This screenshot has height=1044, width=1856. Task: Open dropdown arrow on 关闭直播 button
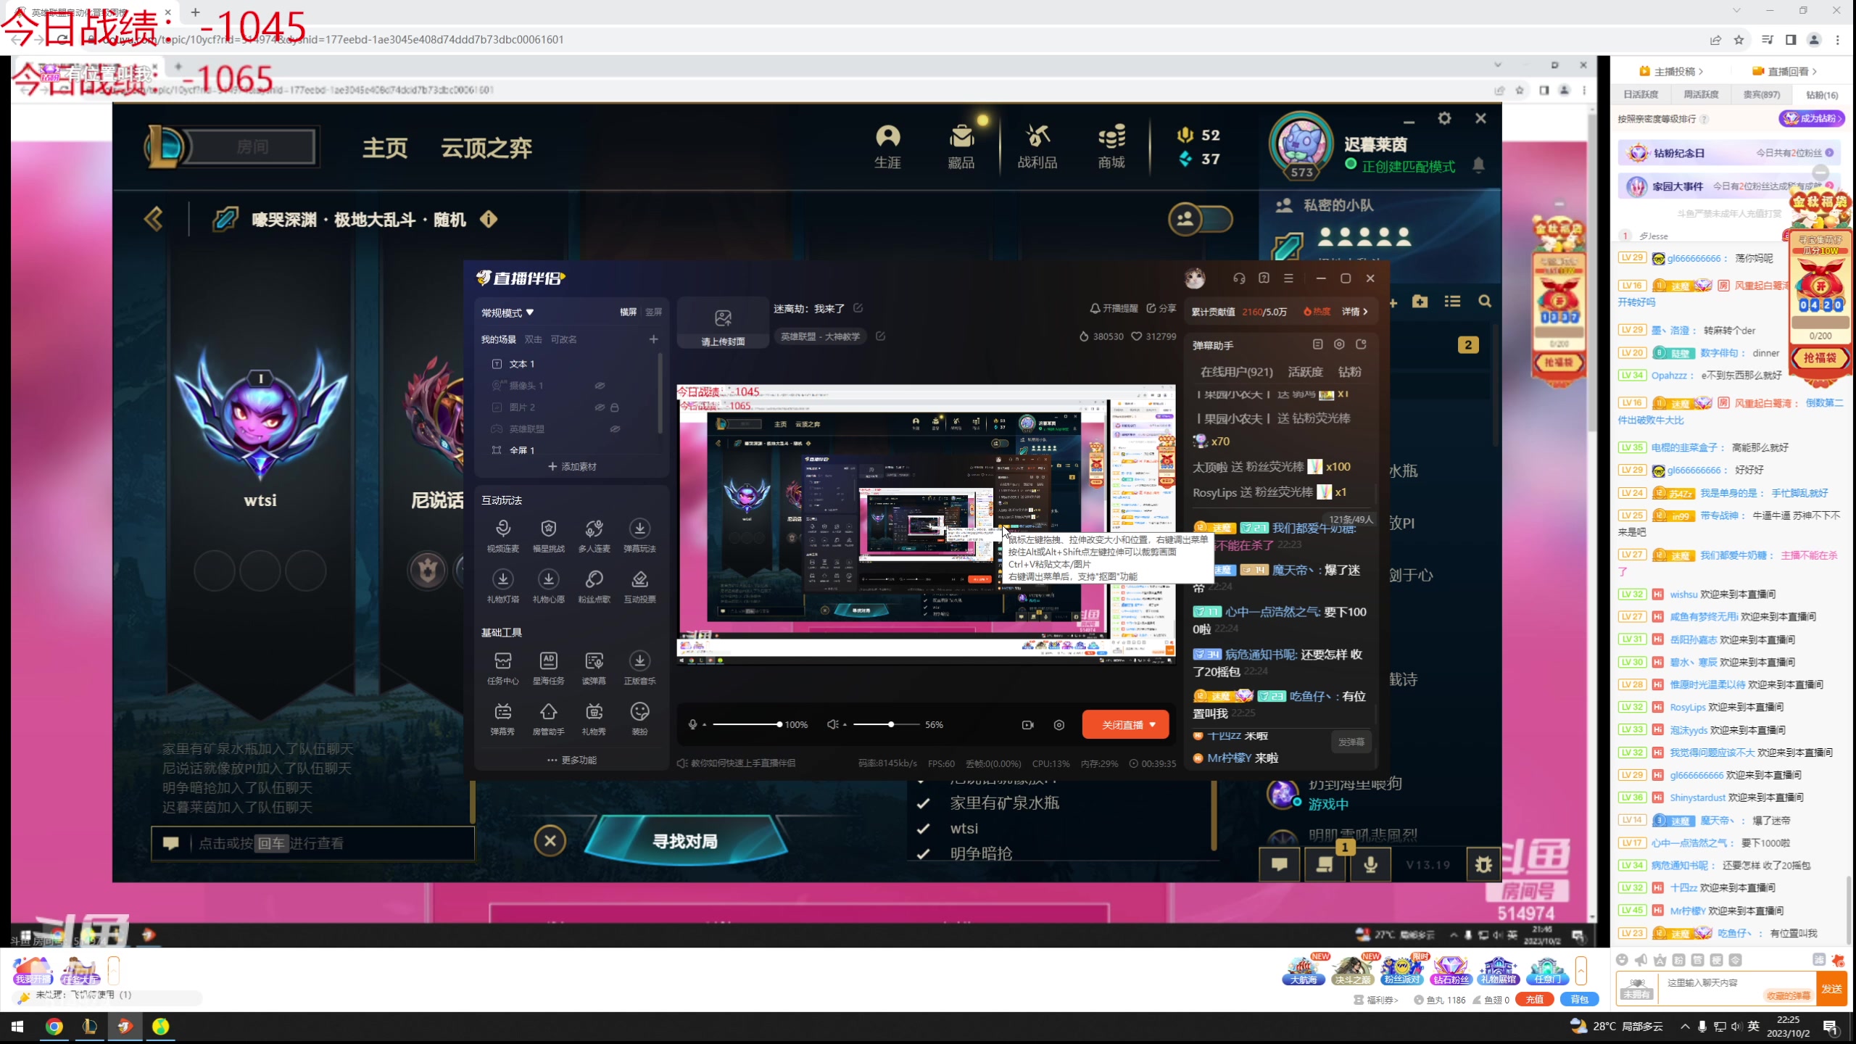pos(1153,725)
